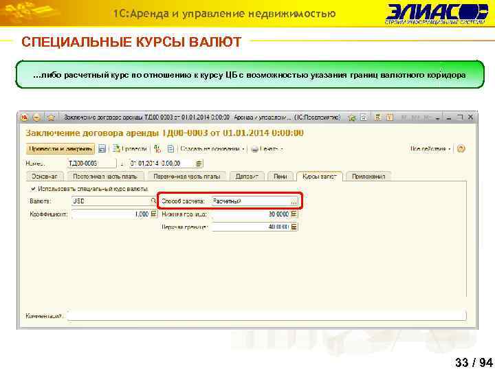Select the Курсы валют tab
The width and height of the screenshot is (495, 371).
click(x=320, y=177)
